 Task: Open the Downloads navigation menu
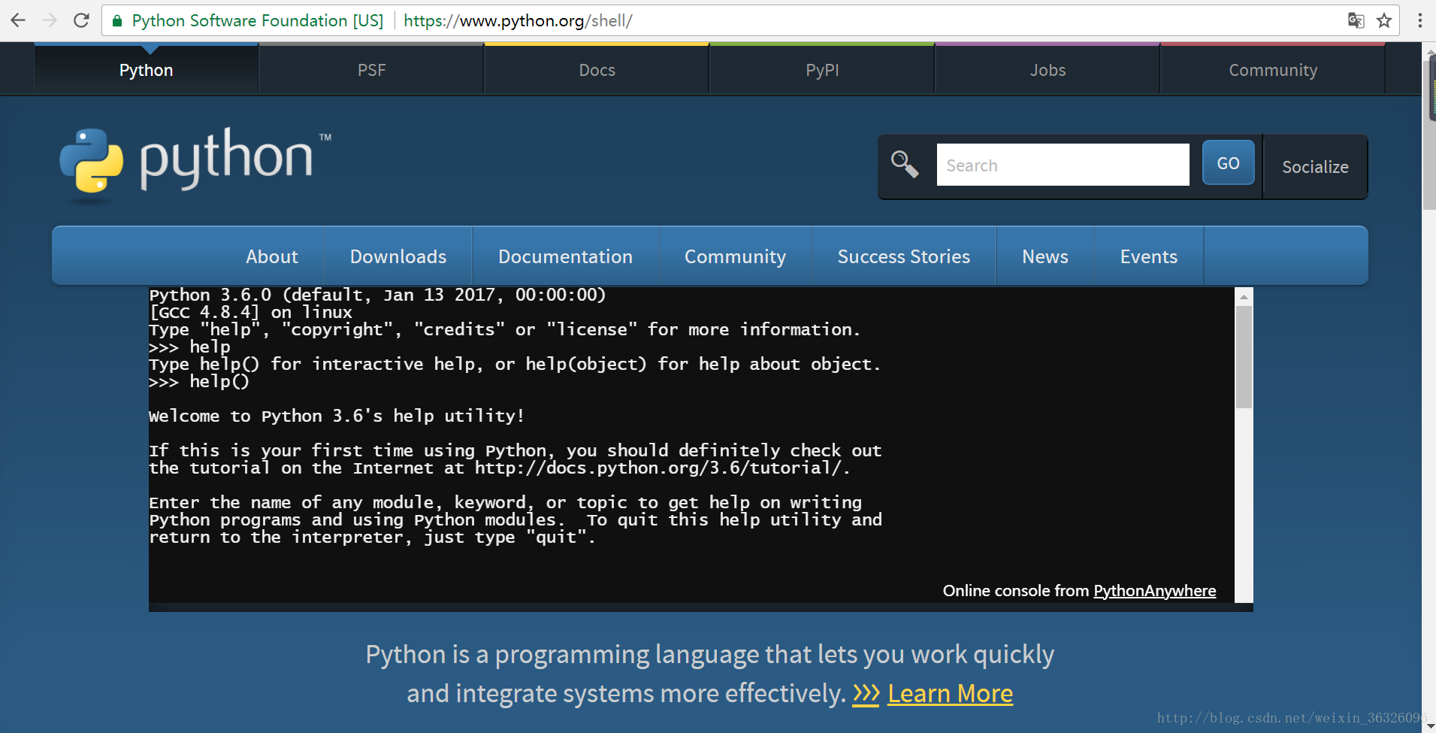[x=398, y=256]
